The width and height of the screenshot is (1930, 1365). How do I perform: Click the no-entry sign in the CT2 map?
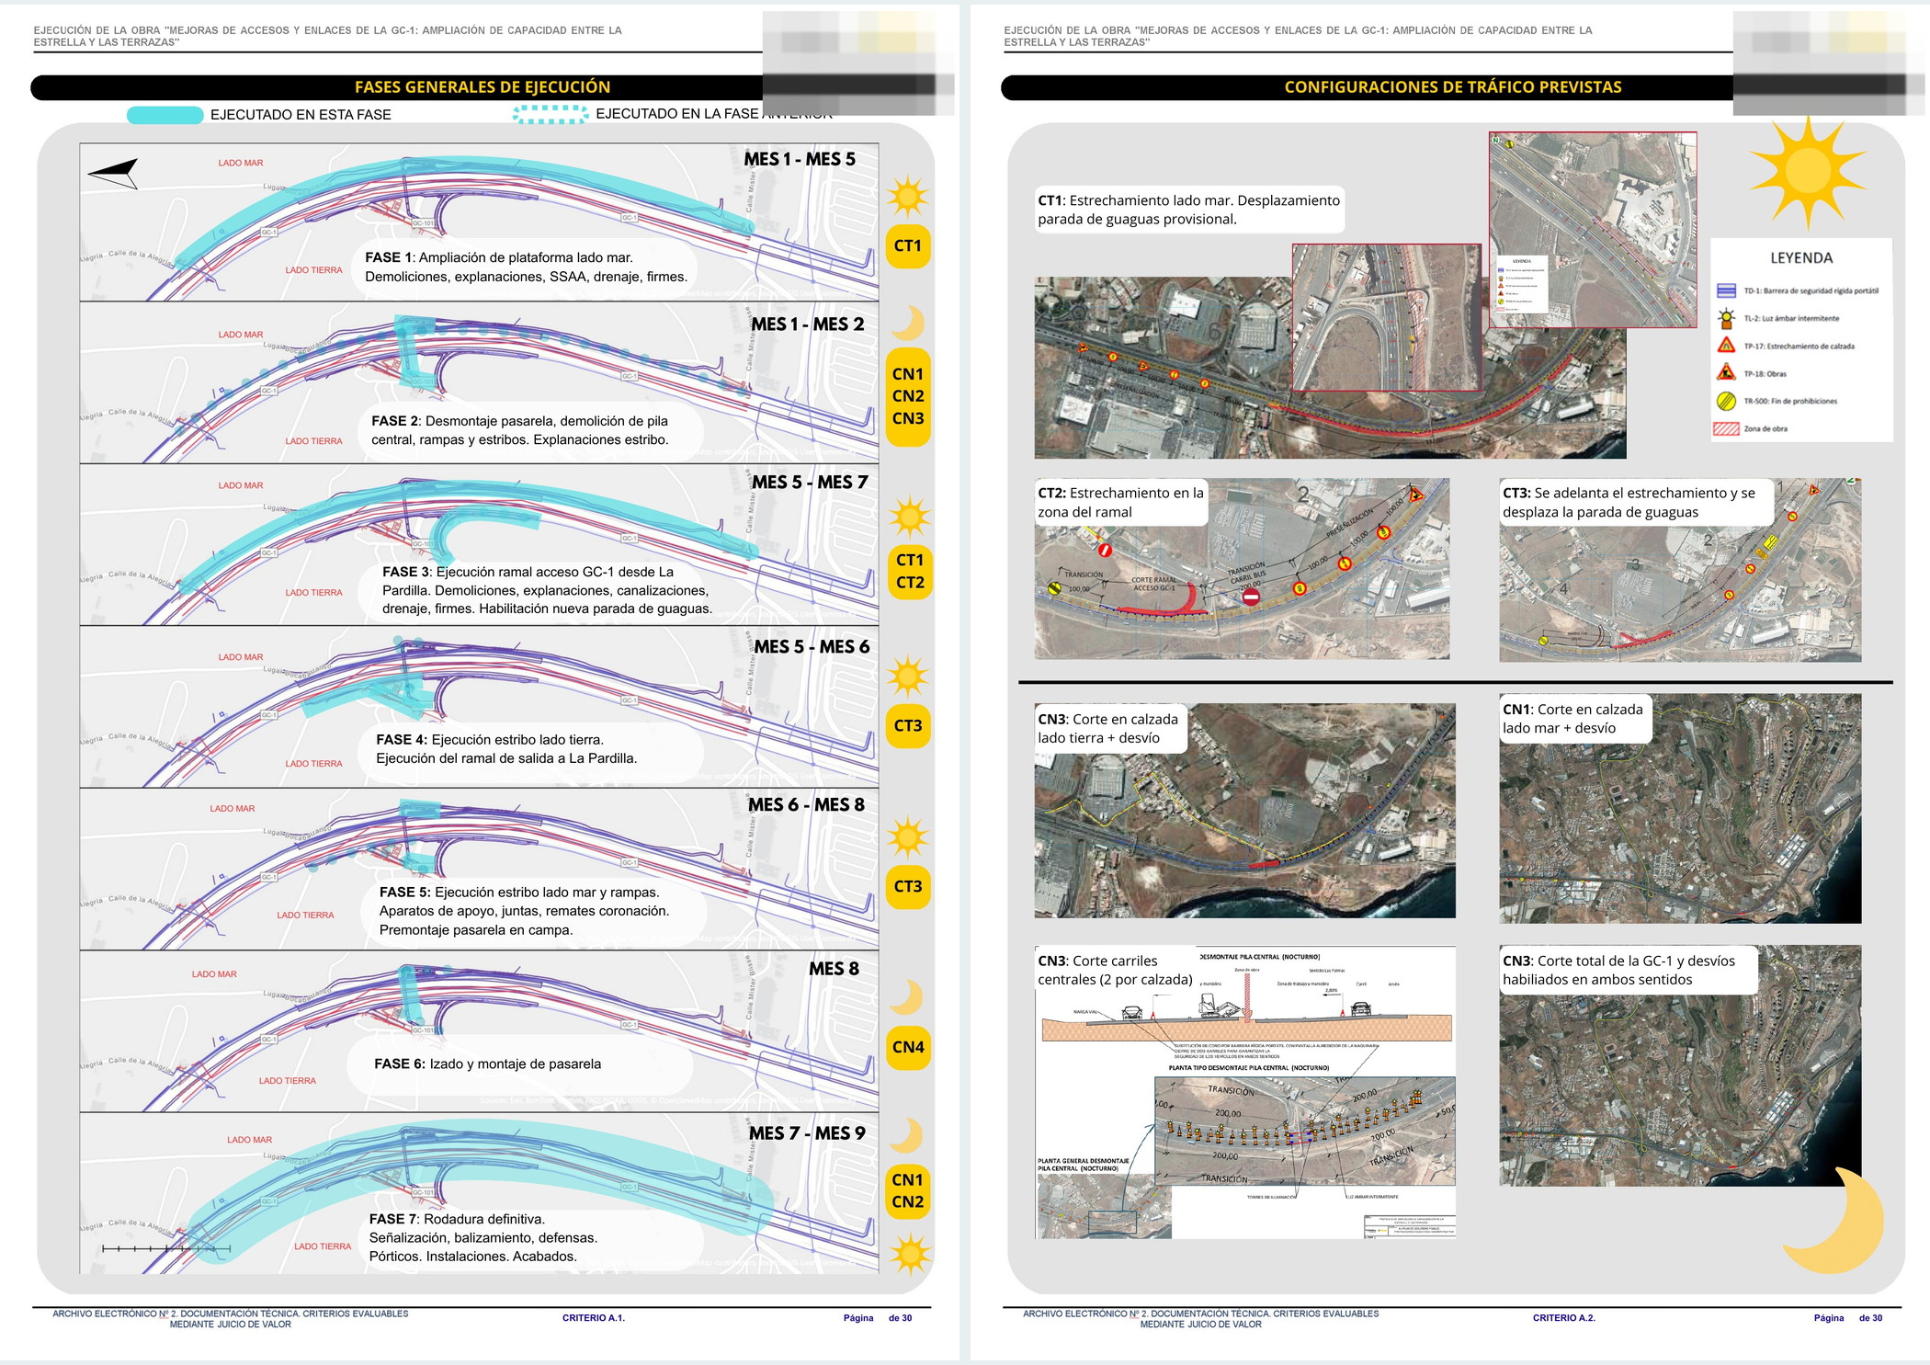(1251, 597)
